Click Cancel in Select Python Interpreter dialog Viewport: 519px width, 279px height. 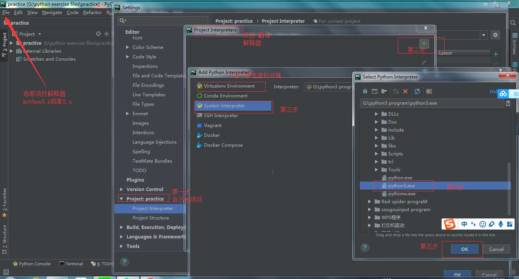[x=496, y=249]
